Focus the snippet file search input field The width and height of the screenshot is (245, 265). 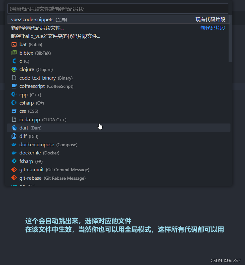tap(117, 9)
